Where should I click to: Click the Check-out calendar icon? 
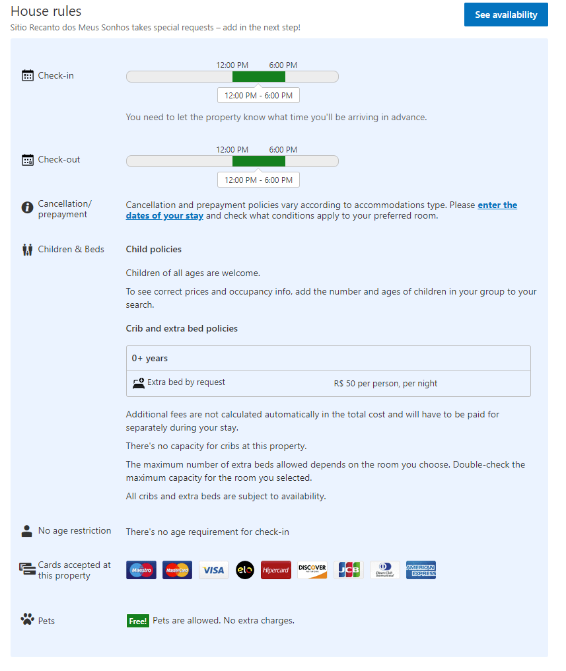pos(28,159)
